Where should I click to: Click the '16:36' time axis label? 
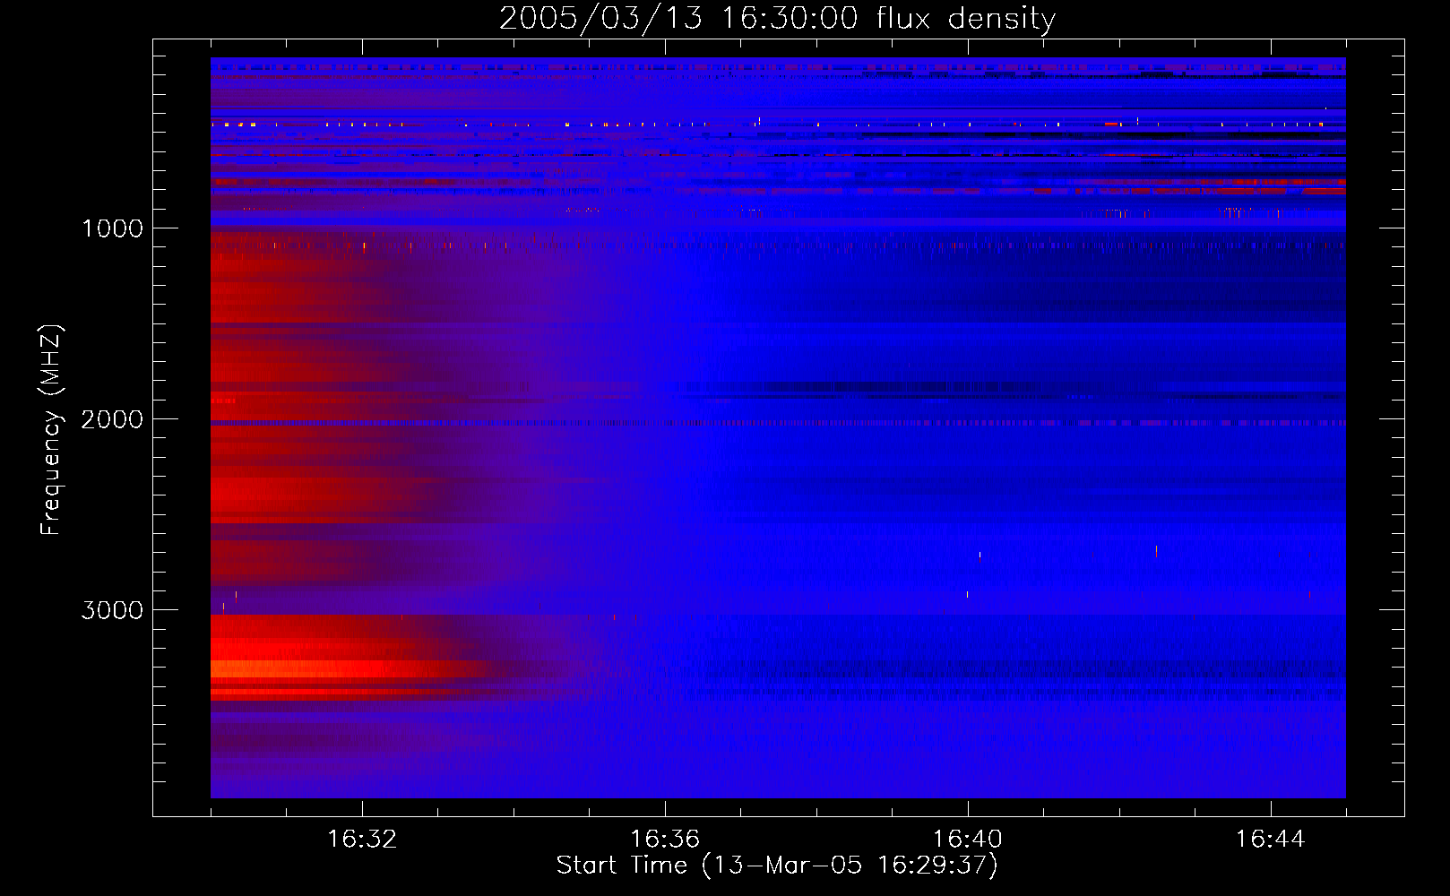665,840
